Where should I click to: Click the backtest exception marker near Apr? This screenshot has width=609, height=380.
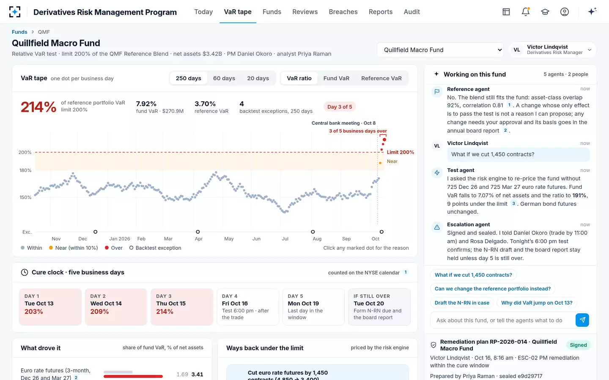[x=198, y=232]
